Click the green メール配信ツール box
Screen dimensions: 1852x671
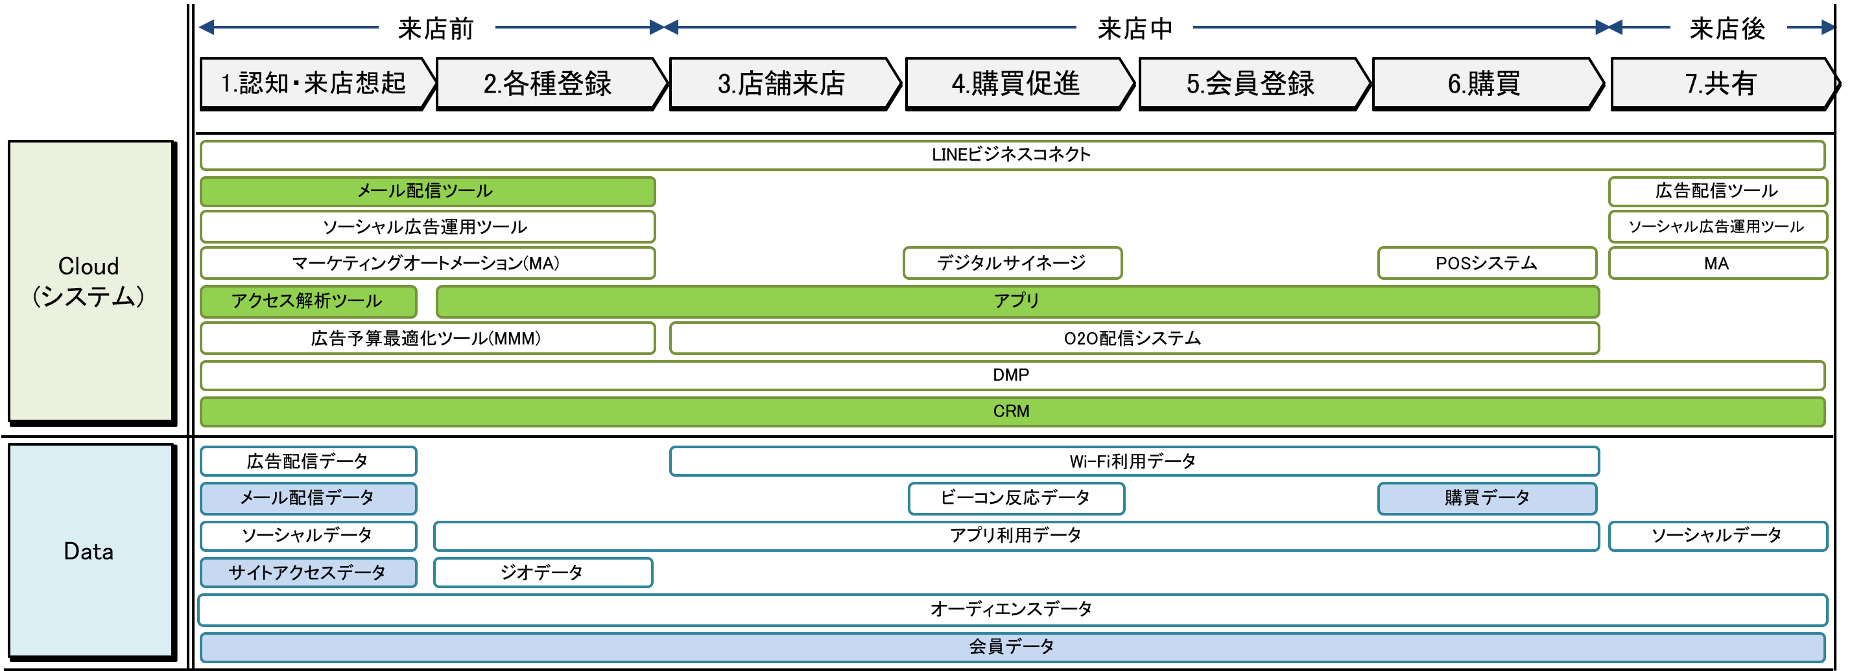pyautogui.click(x=427, y=192)
